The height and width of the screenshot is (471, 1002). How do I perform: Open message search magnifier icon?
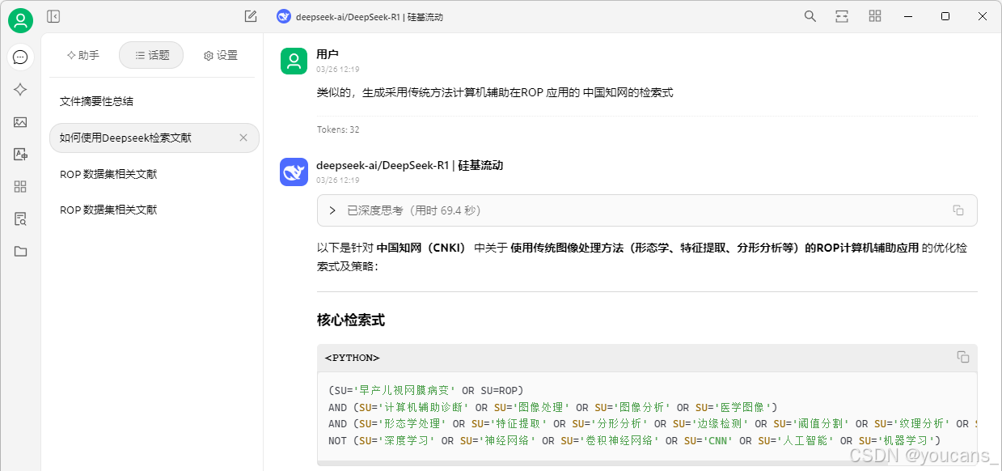(x=810, y=16)
